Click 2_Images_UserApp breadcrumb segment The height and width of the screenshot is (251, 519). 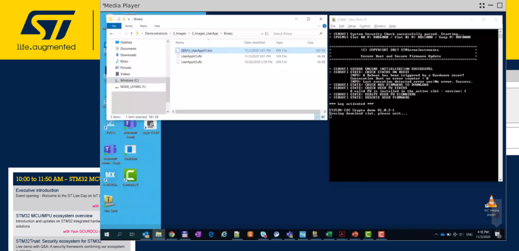[205, 33]
